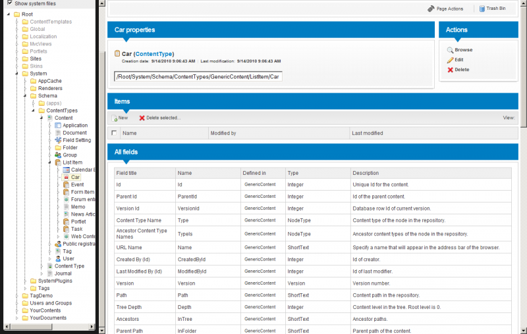Expand the YourDocuments tree node
The height and width of the screenshot is (334, 527).
coord(17,318)
